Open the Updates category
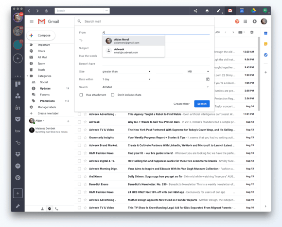 (x=45, y=89)
